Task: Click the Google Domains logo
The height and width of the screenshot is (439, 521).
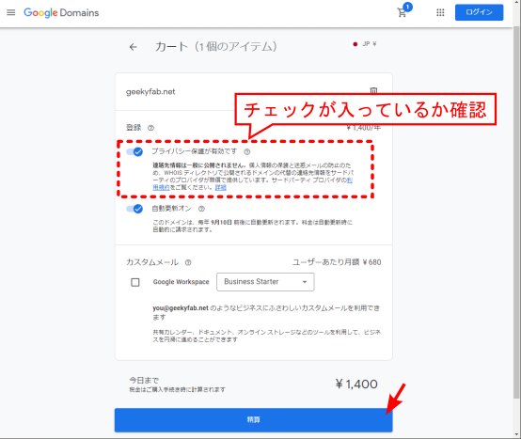Action: point(61,12)
